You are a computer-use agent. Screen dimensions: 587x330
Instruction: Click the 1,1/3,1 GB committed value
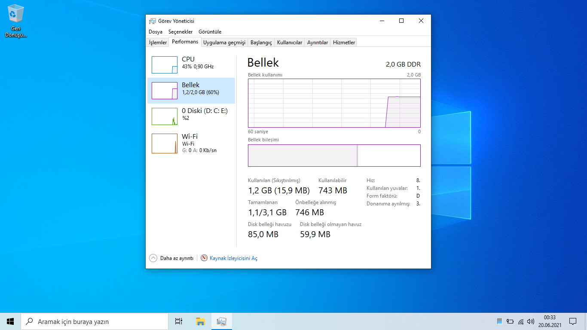click(x=267, y=212)
